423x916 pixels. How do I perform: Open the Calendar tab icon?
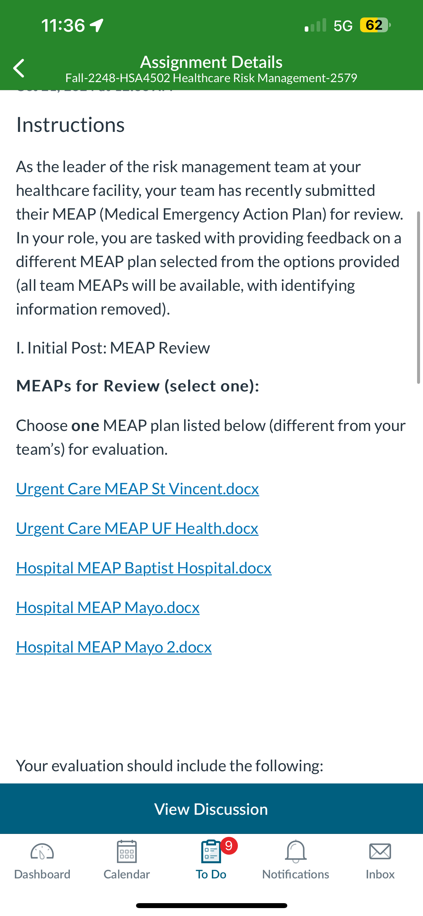tap(127, 851)
